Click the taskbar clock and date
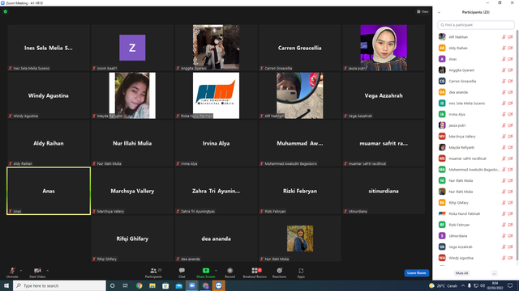The image size is (519, 291). (x=495, y=285)
